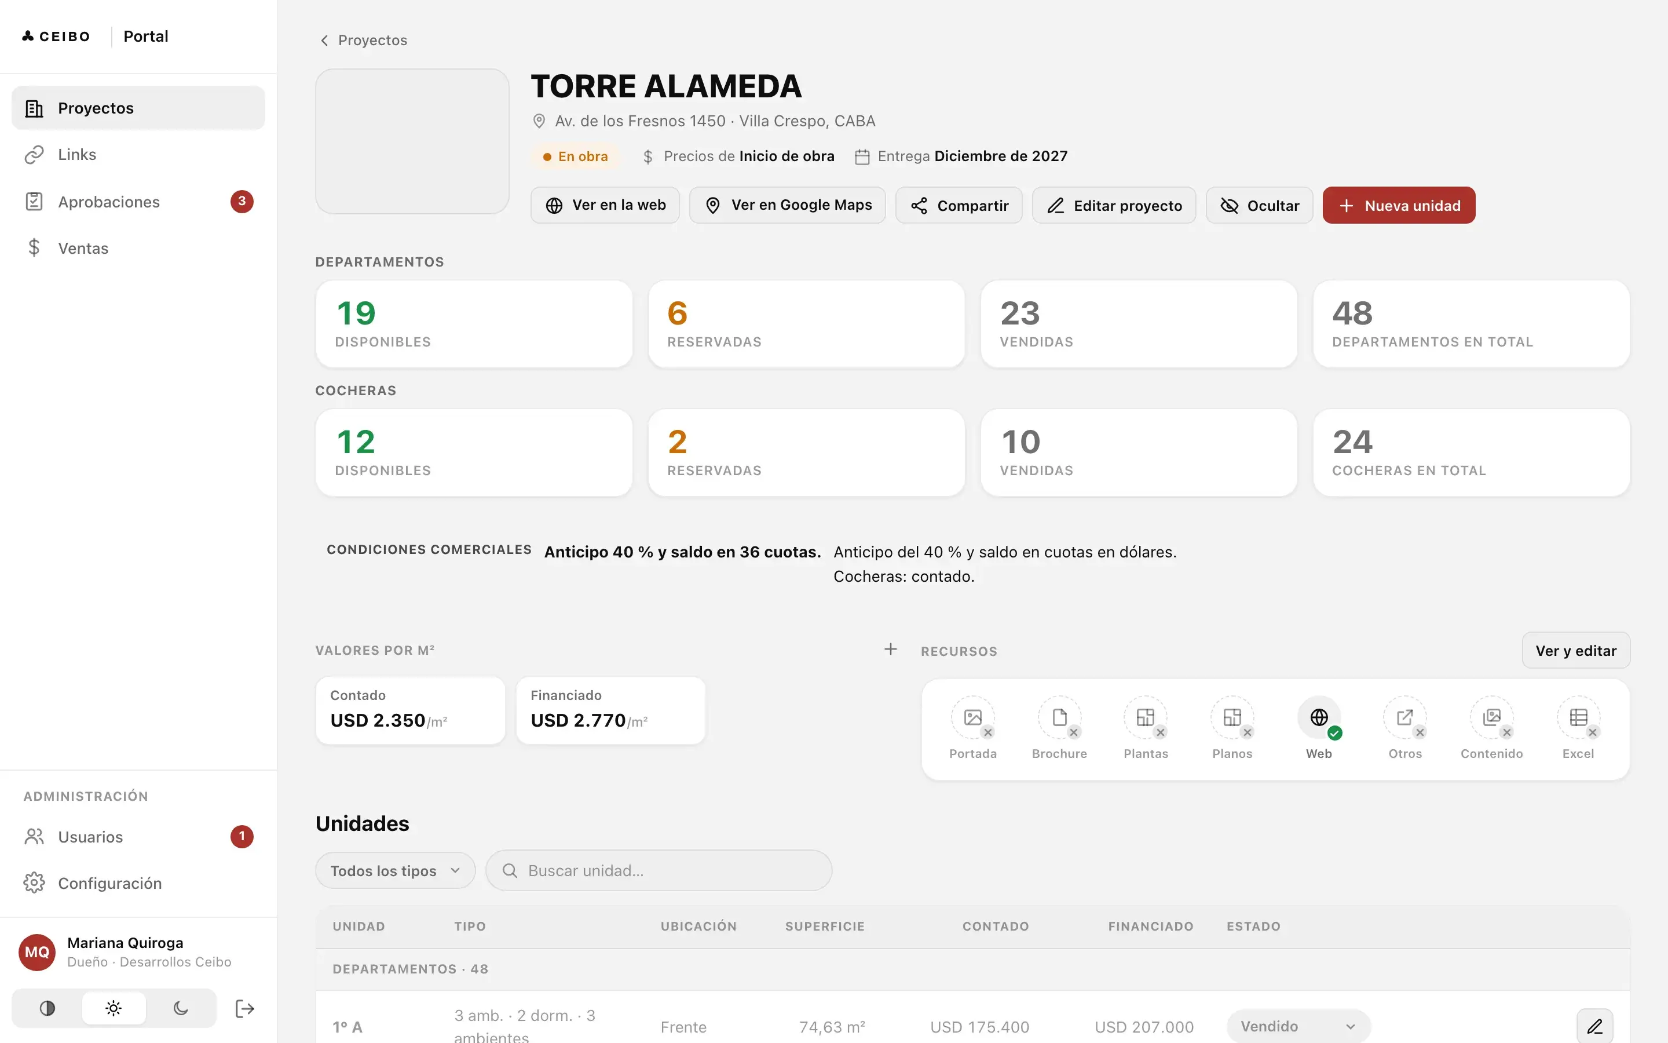The height and width of the screenshot is (1043, 1668).
Task: Click the 19 Disponibles departamentos card
Action: click(474, 324)
